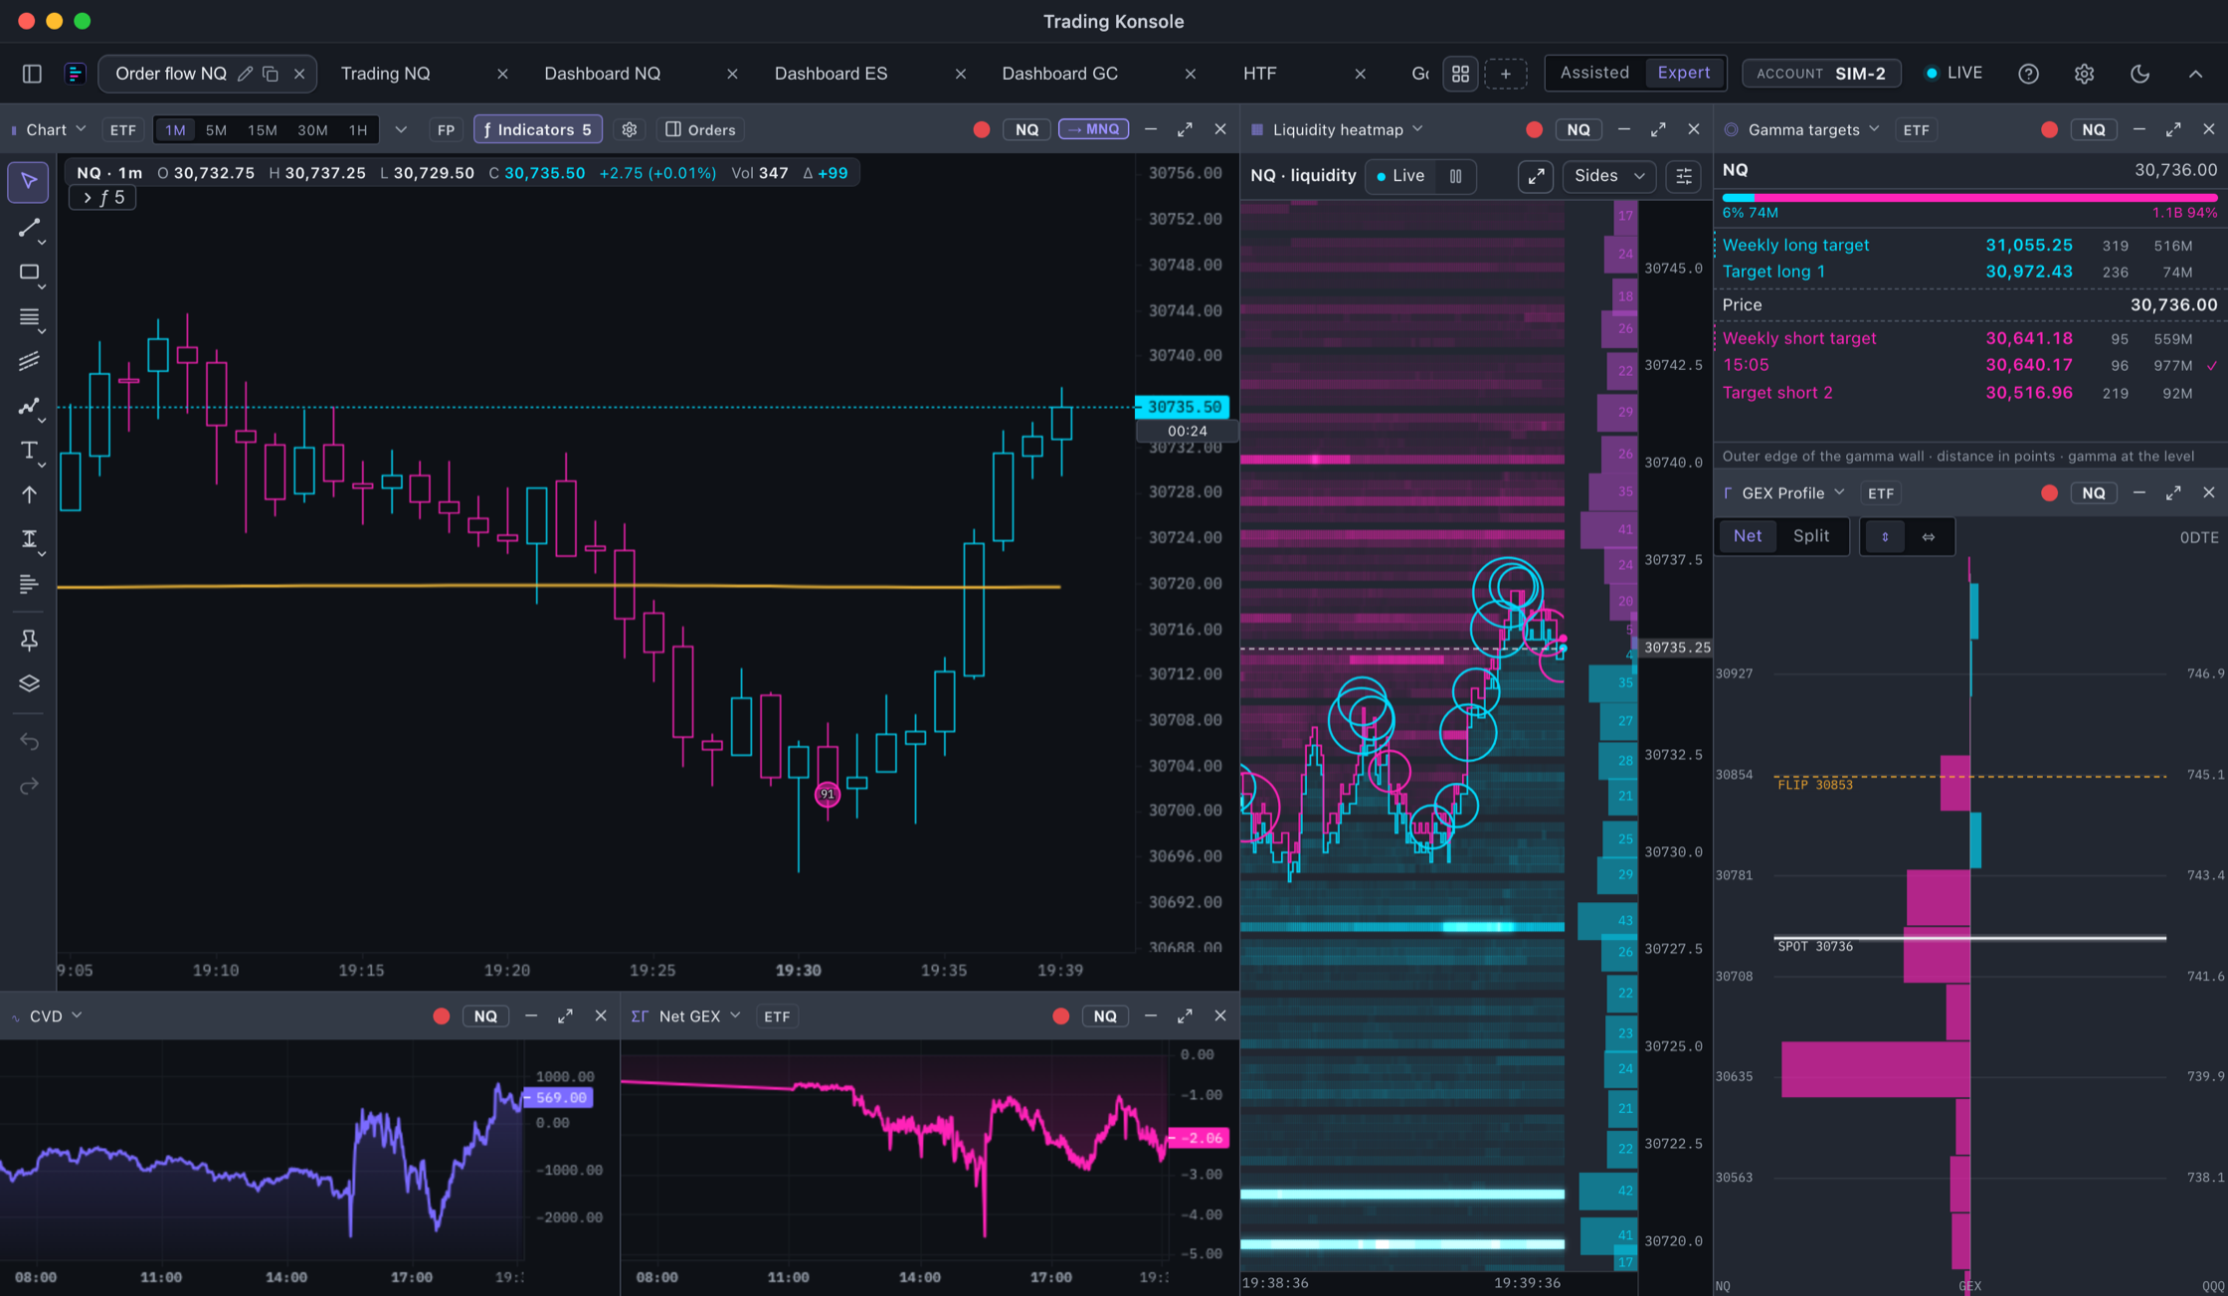This screenshot has width=2228, height=1296.
Task: Switch to Assisted mode
Action: tap(1594, 73)
